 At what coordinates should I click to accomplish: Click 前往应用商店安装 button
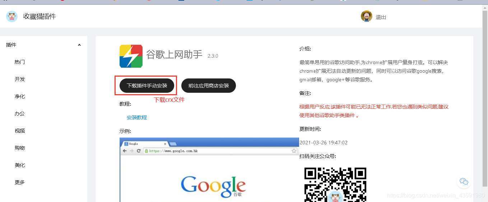[209, 86]
